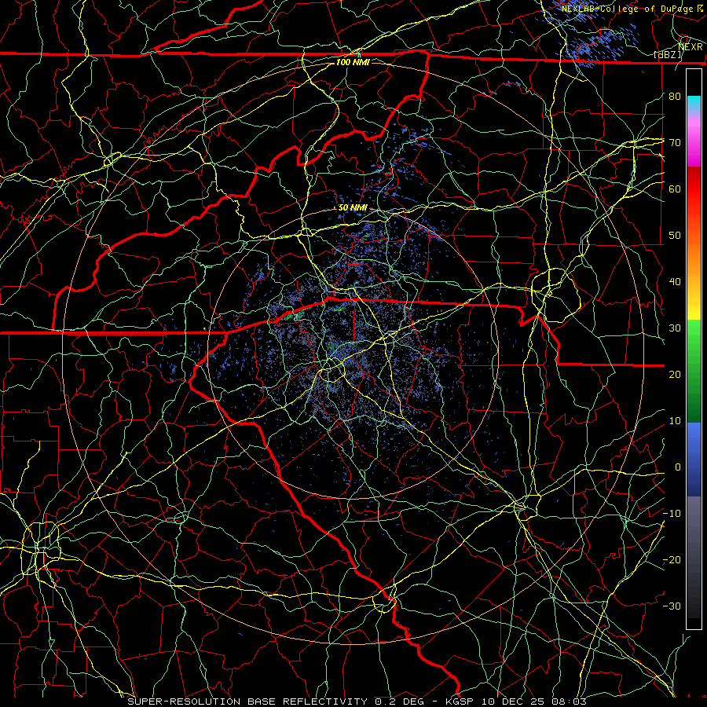Viewport: 707px width, 707px height.
Task: Click the "50 NMI" range ring label
Action: (353, 208)
